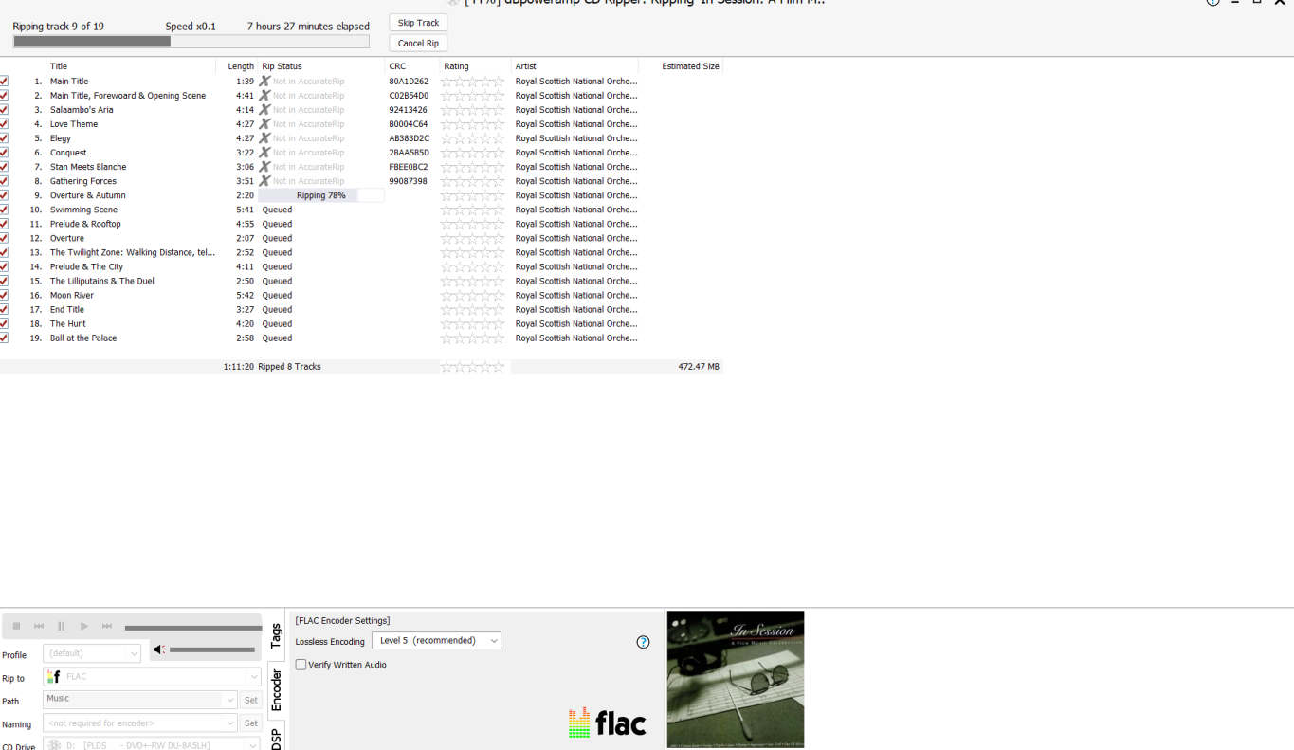Click the overall rip progress bar

point(191,42)
